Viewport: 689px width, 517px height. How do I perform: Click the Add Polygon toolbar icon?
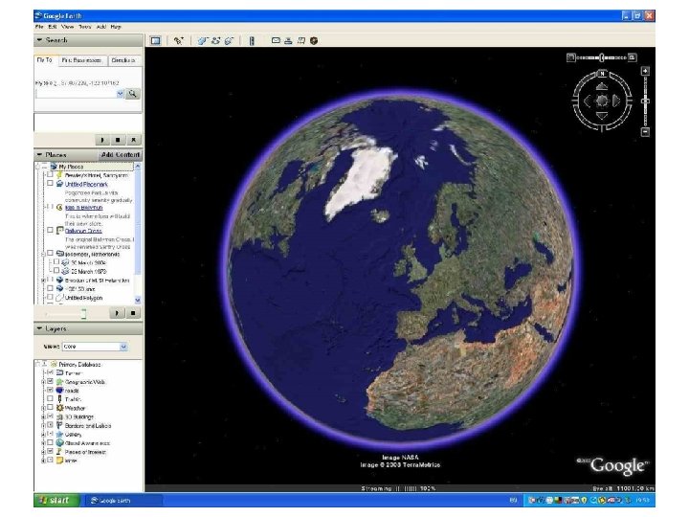click(202, 40)
